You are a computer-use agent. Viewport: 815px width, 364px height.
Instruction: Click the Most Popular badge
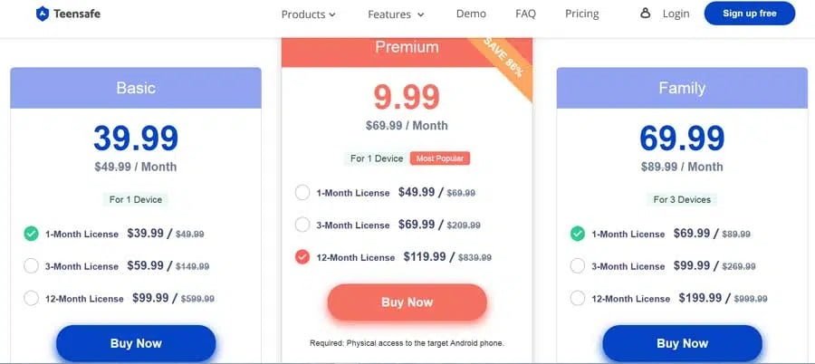(x=440, y=158)
